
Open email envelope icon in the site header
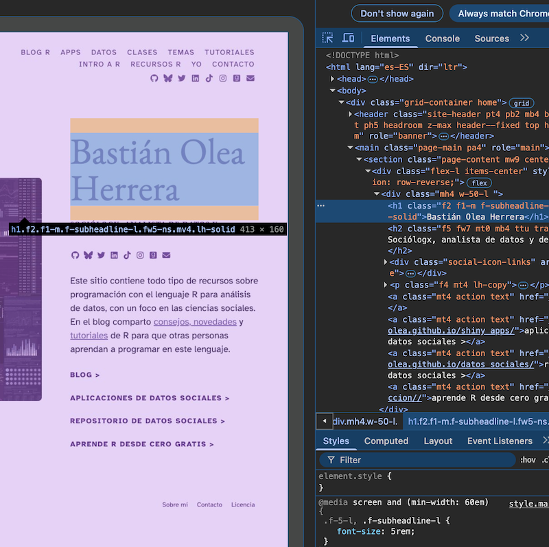tap(250, 78)
